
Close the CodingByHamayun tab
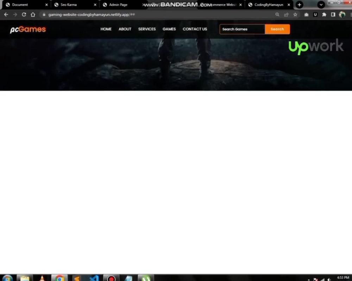(289, 5)
